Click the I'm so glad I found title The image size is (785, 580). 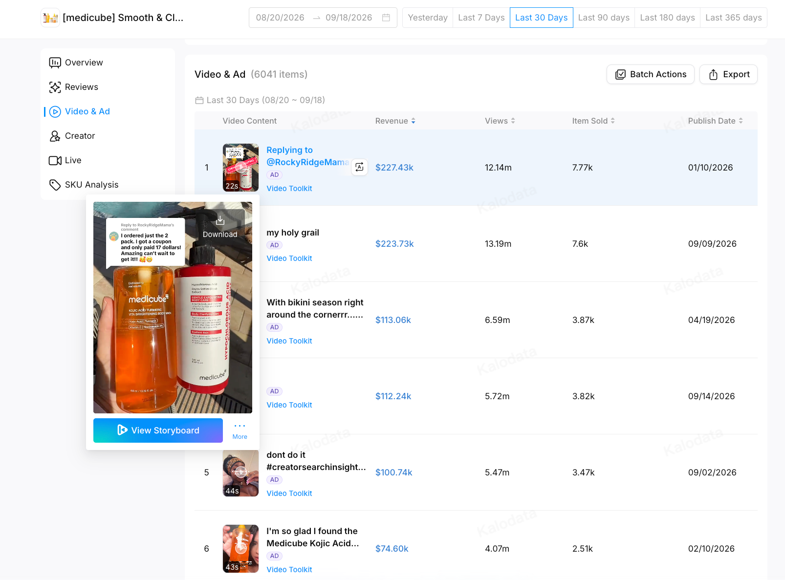(313, 537)
